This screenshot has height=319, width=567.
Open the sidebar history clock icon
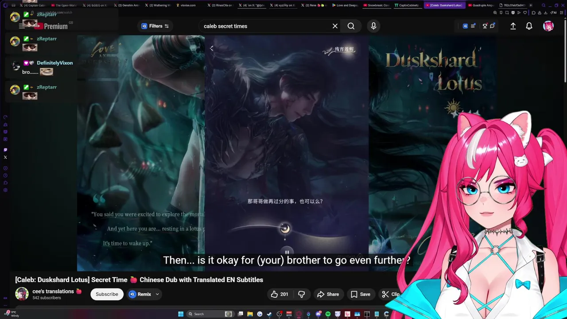coord(5,175)
